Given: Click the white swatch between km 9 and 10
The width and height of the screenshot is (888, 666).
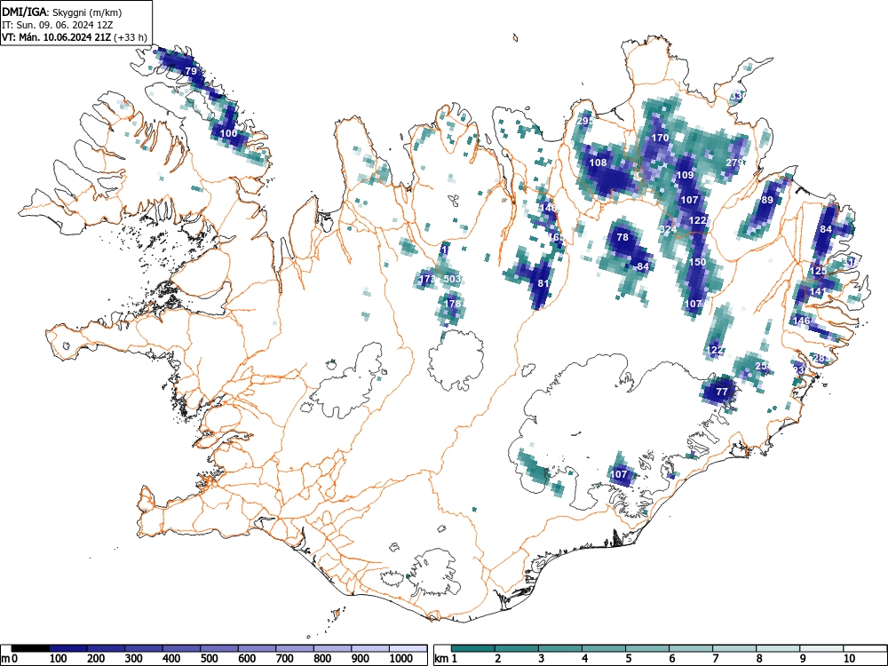Looking at the screenshot, I should click(821, 648).
